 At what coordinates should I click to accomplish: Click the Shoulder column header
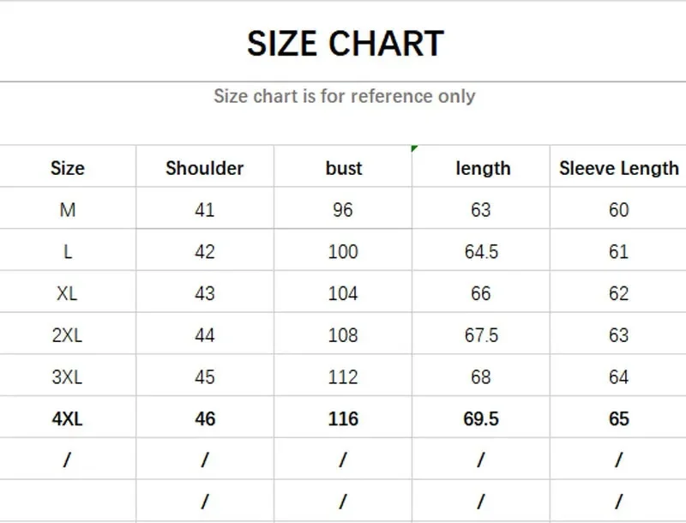coord(205,168)
